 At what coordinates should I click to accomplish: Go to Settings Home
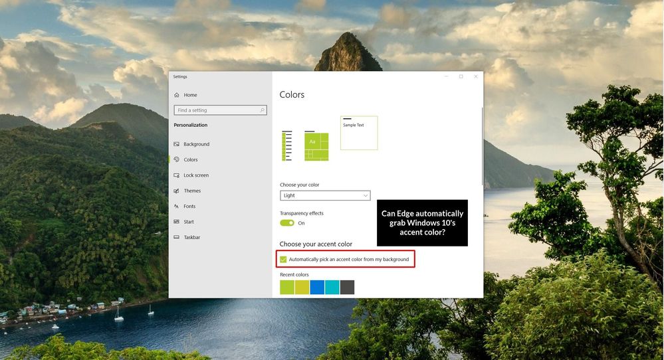pos(190,95)
